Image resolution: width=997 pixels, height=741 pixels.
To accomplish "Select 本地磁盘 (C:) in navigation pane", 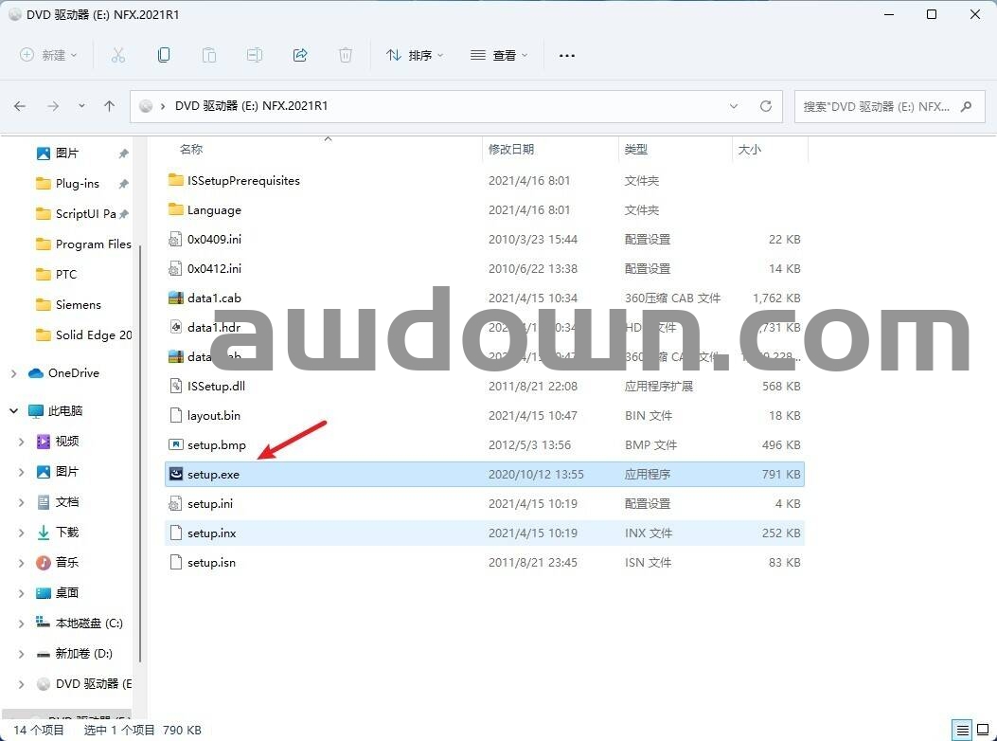I will pos(89,624).
